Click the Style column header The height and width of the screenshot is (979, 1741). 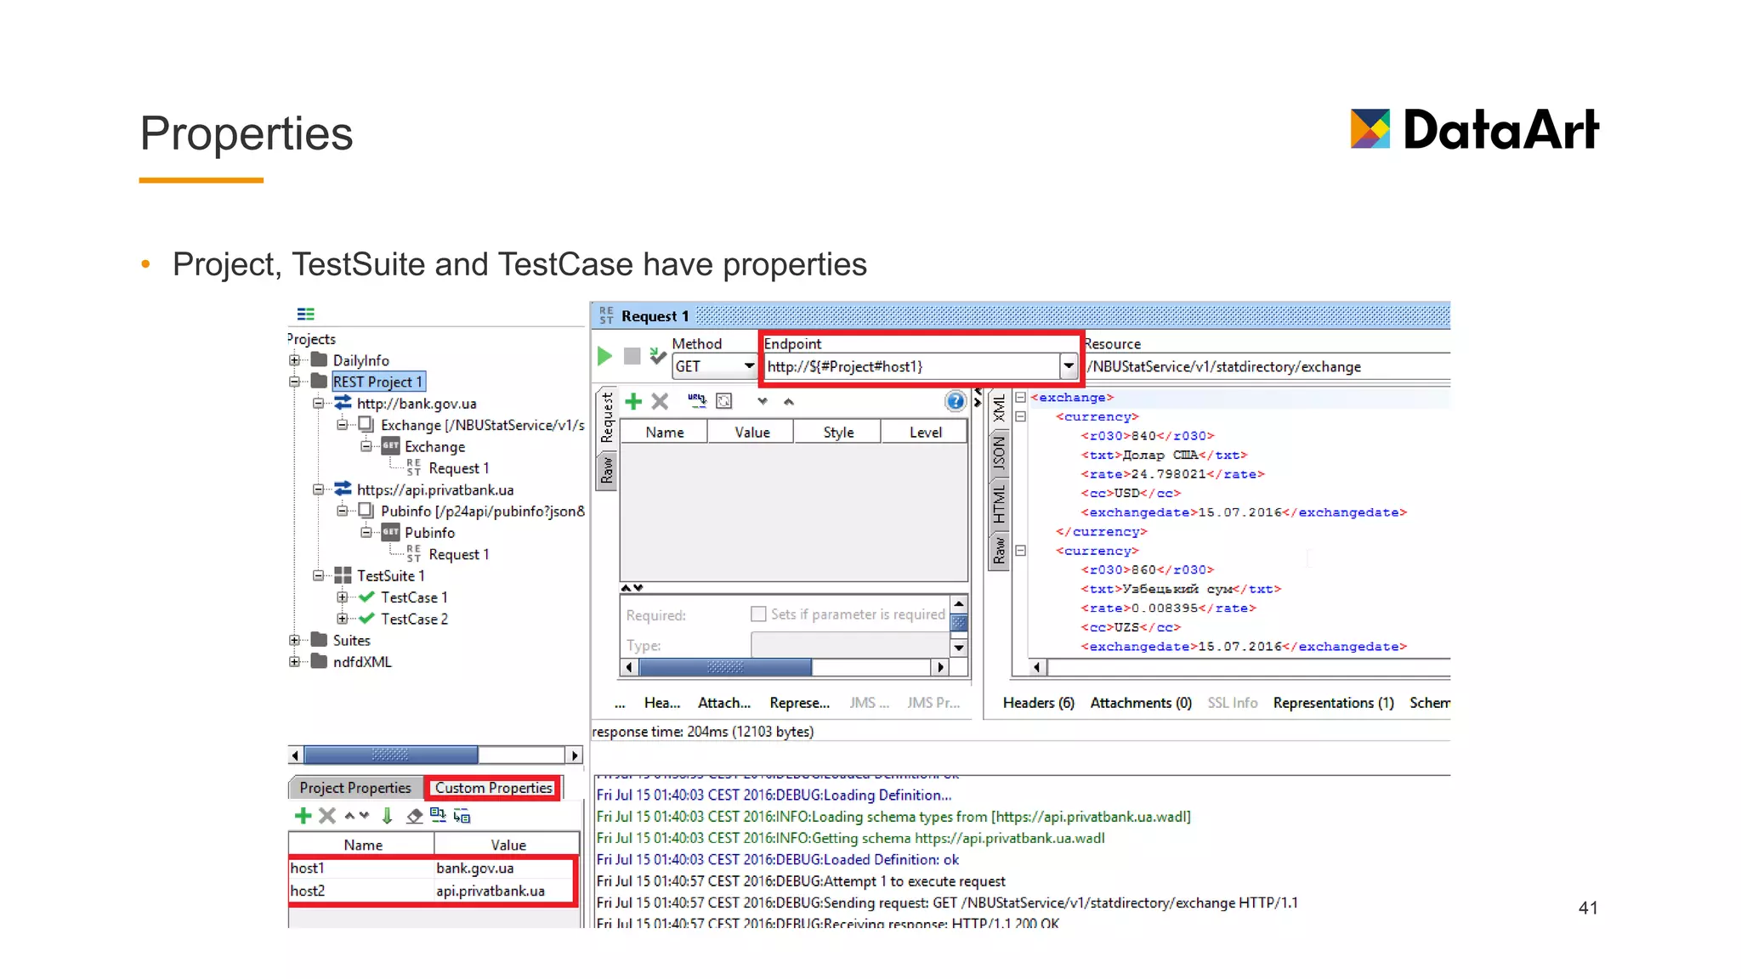(838, 432)
